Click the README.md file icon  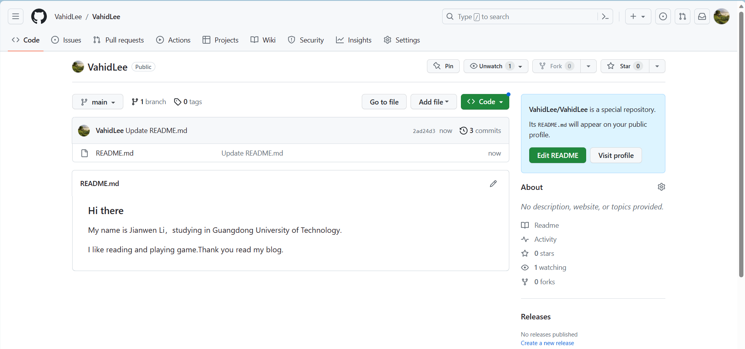pos(84,153)
